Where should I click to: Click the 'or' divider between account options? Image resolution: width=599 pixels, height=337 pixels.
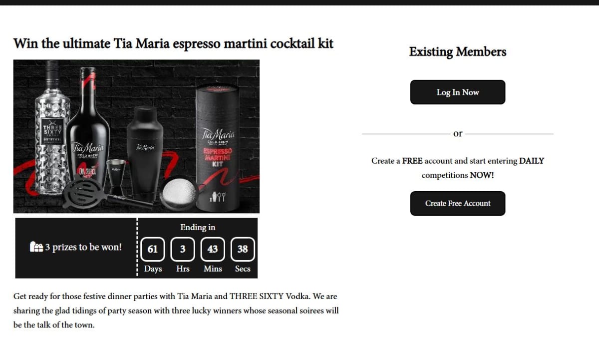[458, 133]
